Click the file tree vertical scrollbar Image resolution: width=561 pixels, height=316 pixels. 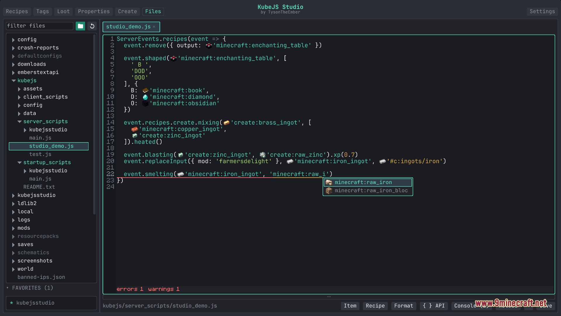pyautogui.click(x=94, y=125)
